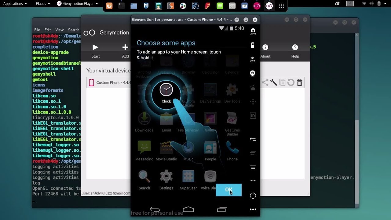Open the wrench settings icon for the virtual device
This screenshot has height=220, width=391.
(274, 82)
